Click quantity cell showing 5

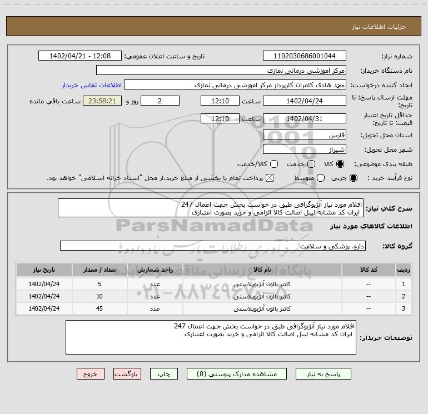tap(99, 284)
